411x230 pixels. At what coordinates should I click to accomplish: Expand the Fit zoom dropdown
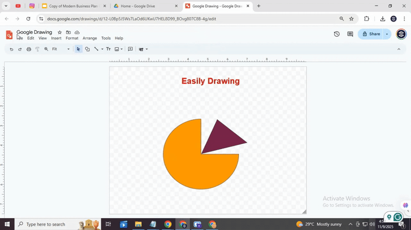[x=68, y=49]
